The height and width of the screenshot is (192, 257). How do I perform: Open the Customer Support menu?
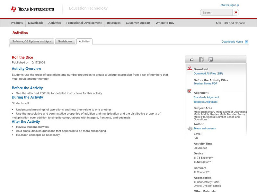(138, 23)
